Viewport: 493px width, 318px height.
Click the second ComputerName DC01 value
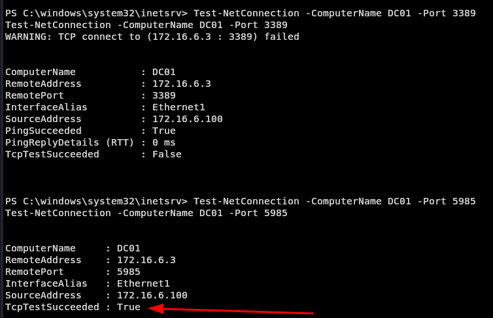click(x=129, y=248)
